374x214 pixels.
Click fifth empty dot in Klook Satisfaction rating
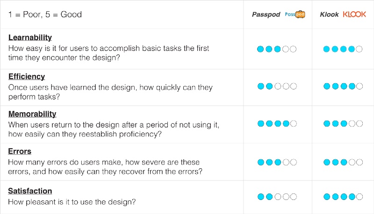click(360, 197)
